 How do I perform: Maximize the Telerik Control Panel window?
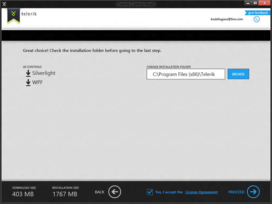[255, 3]
